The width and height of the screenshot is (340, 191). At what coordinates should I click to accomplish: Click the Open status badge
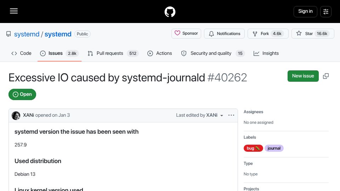22,94
